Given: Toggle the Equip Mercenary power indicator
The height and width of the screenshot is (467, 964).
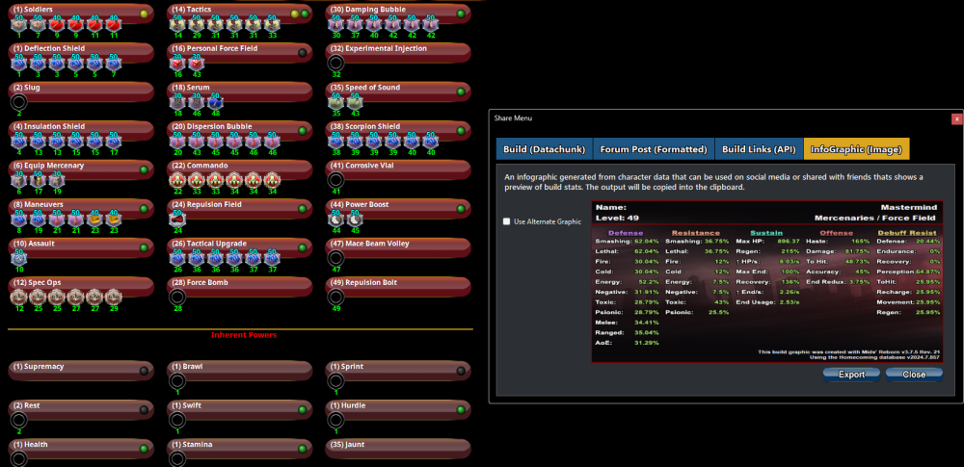Looking at the screenshot, I should coord(144,169).
